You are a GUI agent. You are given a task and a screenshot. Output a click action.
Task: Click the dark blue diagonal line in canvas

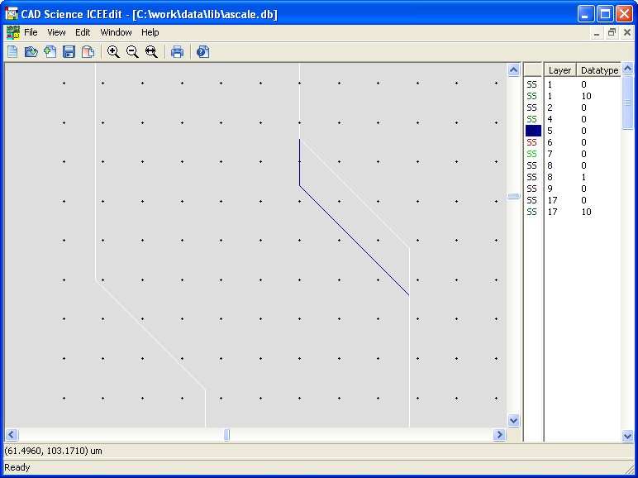pos(354,240)
